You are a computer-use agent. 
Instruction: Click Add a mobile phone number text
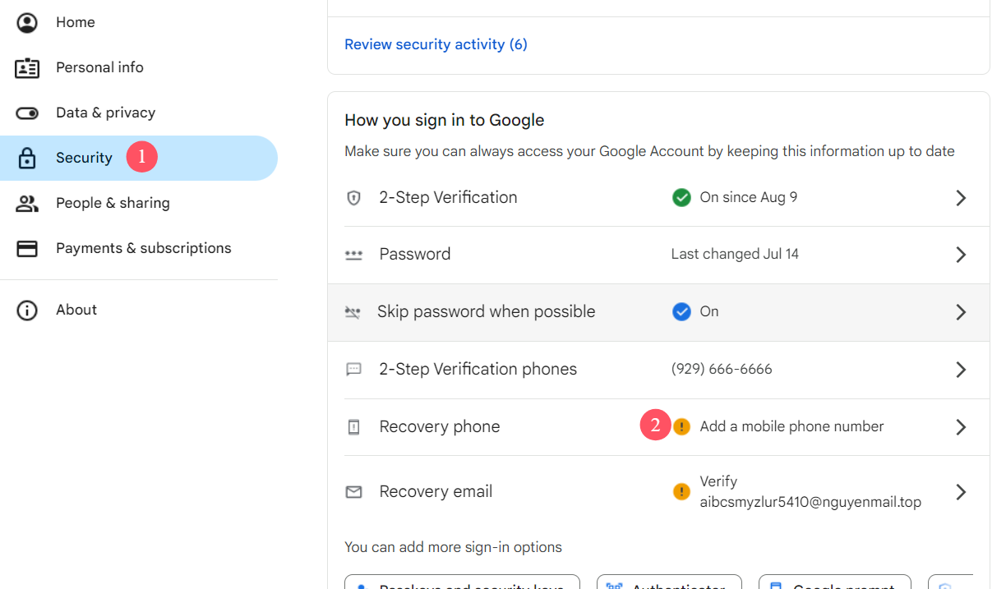click(791, 426)
